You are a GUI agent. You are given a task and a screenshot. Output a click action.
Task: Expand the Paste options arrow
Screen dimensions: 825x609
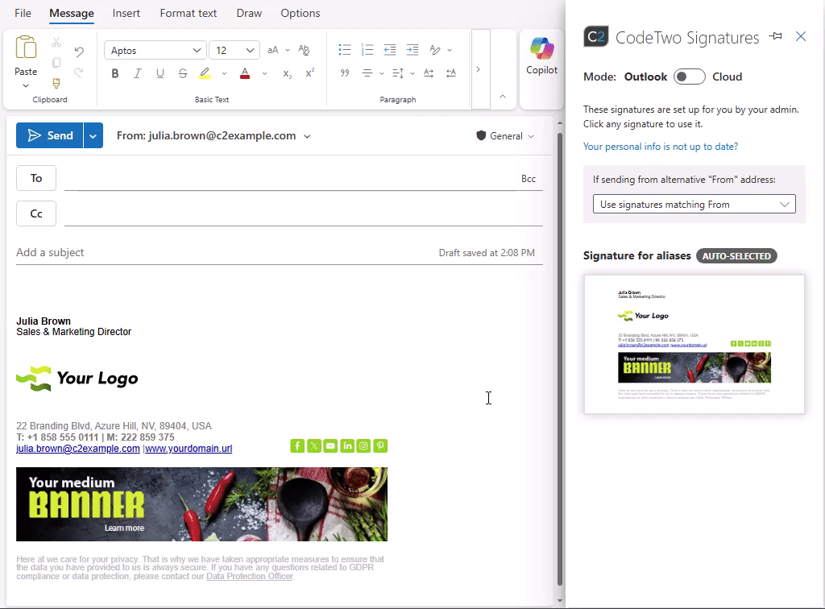(x=26, y=85)
